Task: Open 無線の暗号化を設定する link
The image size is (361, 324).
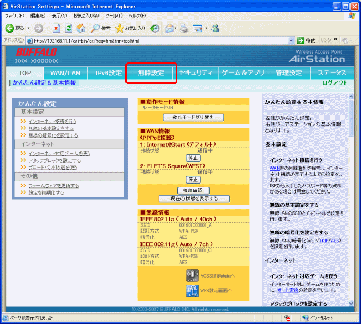Action: pos(53,135)
